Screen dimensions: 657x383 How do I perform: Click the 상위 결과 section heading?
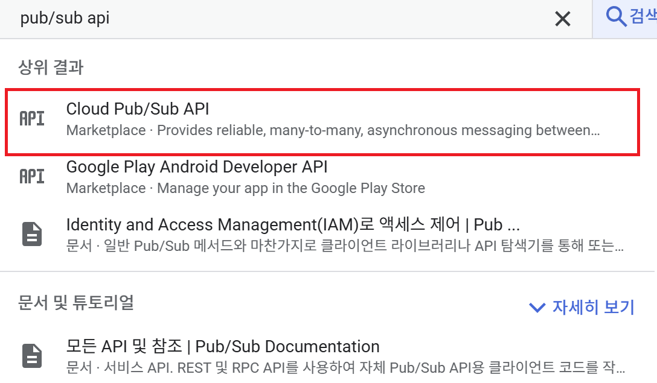click(51, 68)
